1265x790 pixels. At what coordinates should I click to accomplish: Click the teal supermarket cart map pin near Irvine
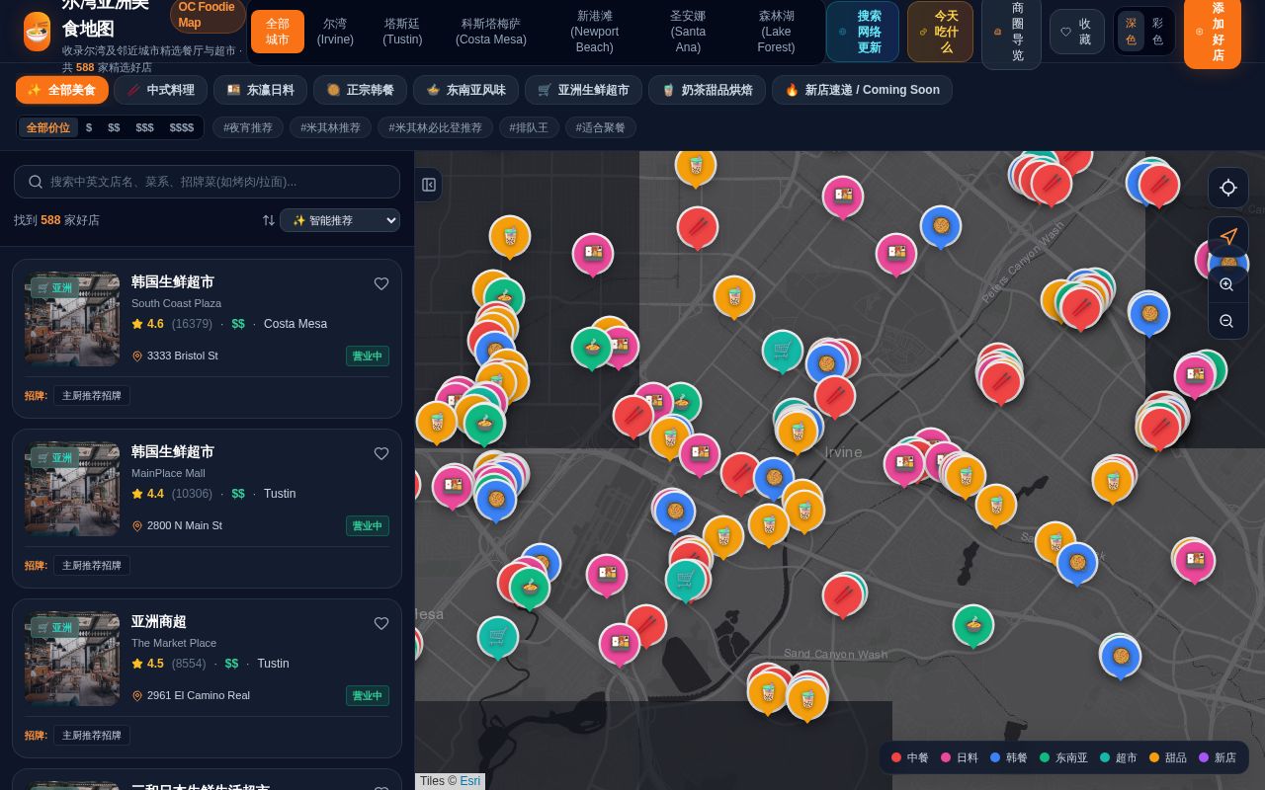pyautogui.click(x=783, y=351)
